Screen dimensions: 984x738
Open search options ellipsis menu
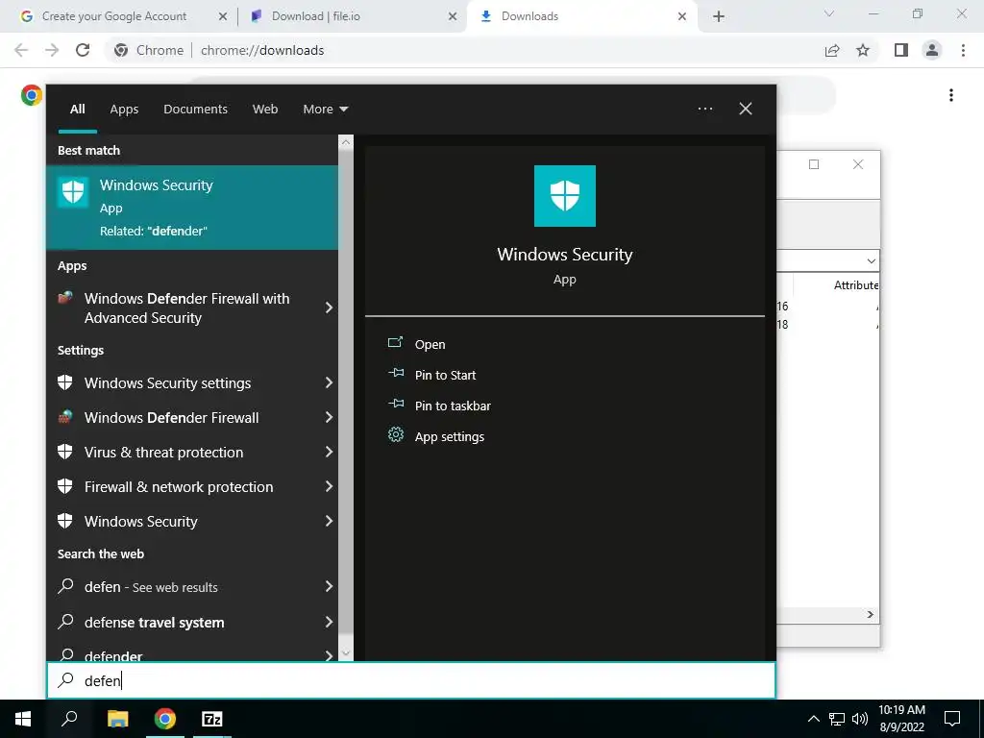point(704,109)
